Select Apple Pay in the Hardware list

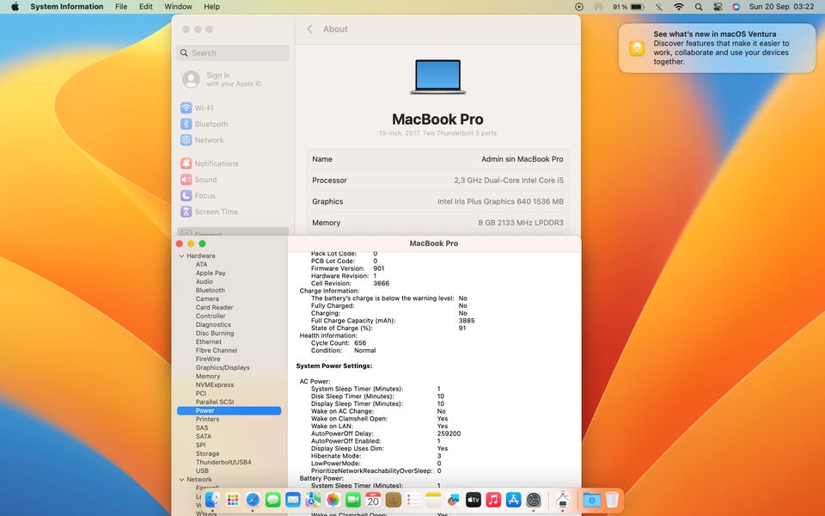click(211, 273)
